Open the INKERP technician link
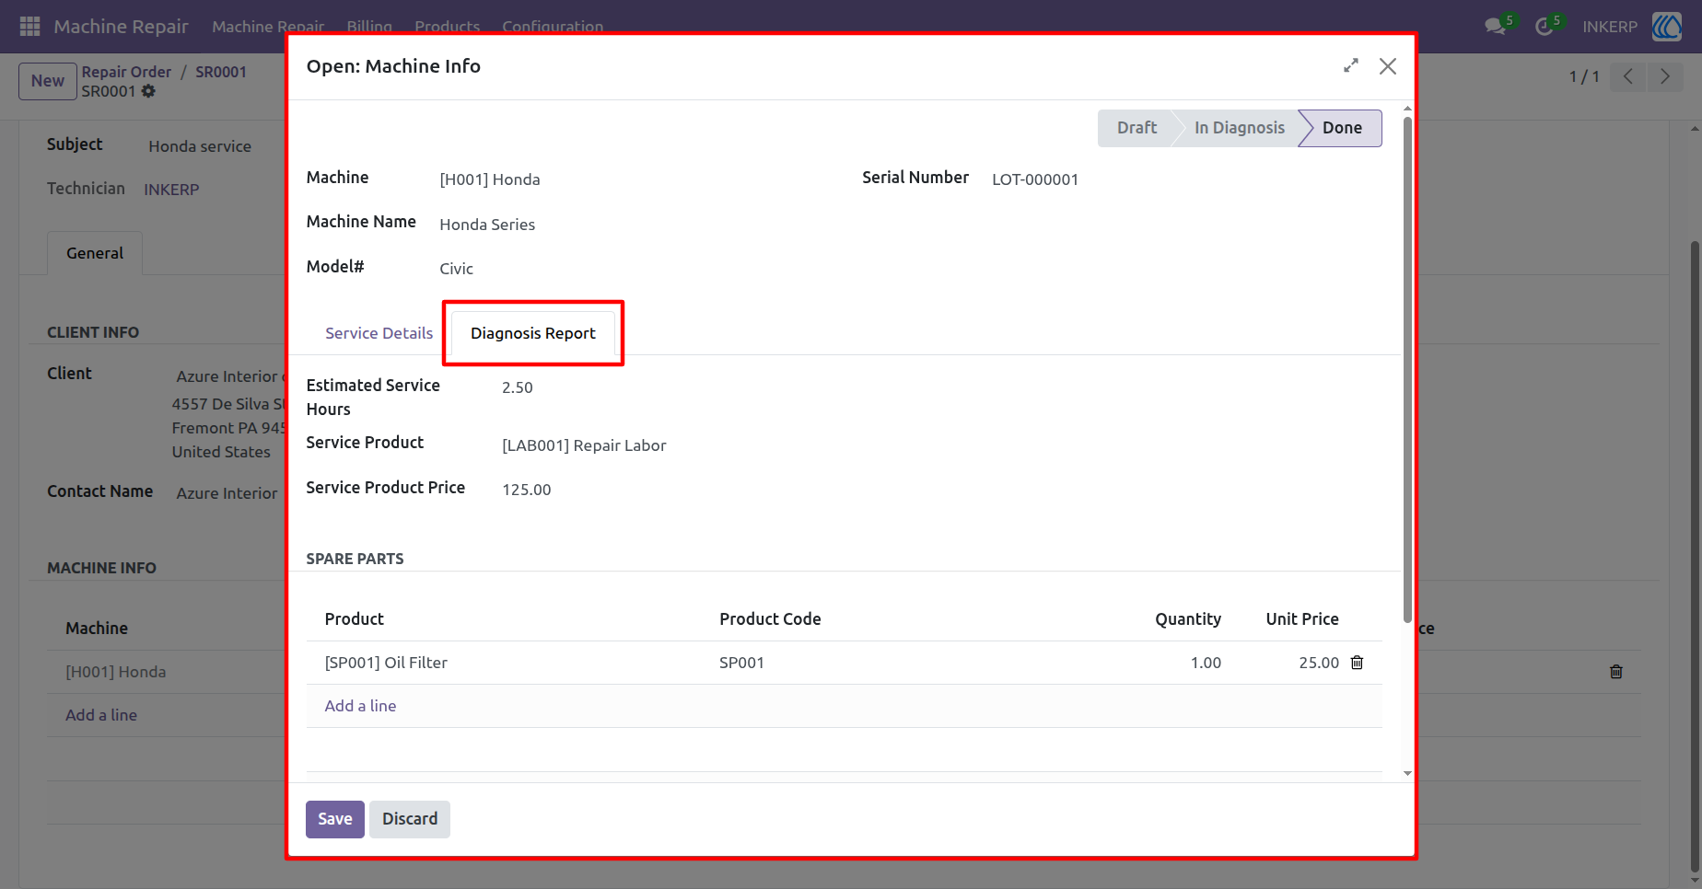1702x889 pixels. [171, 190]
